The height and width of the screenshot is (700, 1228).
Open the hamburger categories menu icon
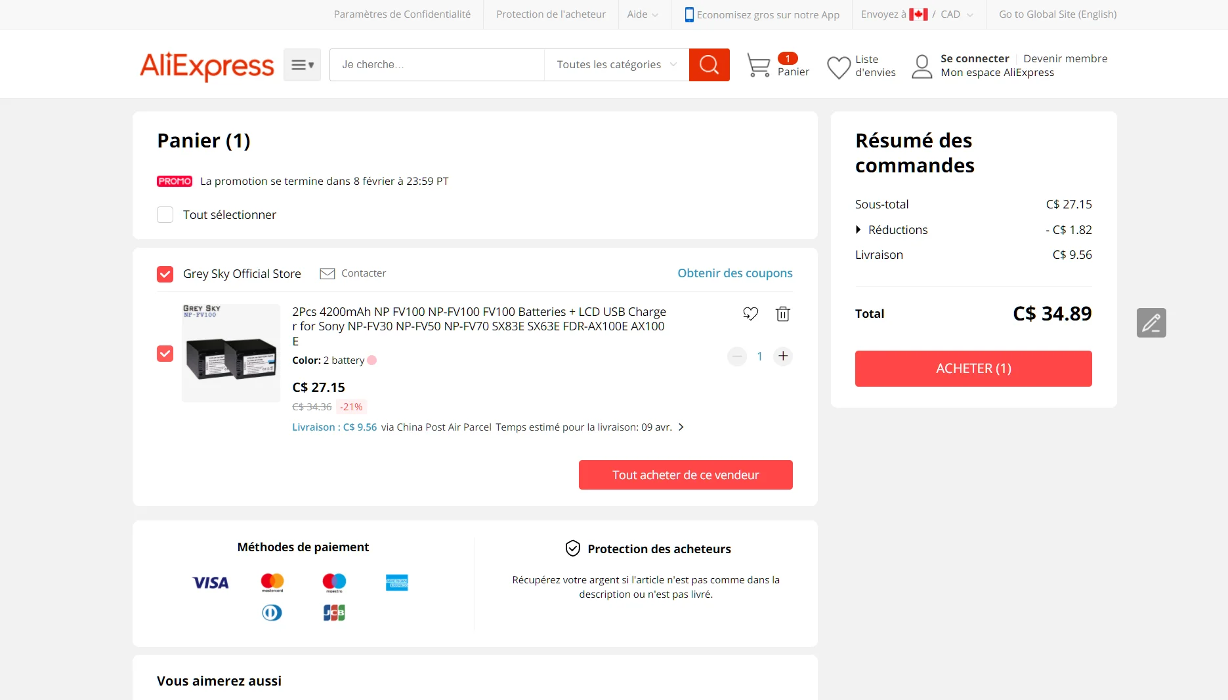pyautogui.click(x=302, y=65)
